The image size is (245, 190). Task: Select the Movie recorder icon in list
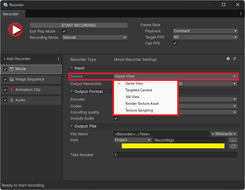[12, 69]
